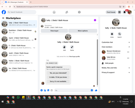
Task: Open the Jackii 2 Beds 1 Bath House conversation
Action: coord(19,54)
